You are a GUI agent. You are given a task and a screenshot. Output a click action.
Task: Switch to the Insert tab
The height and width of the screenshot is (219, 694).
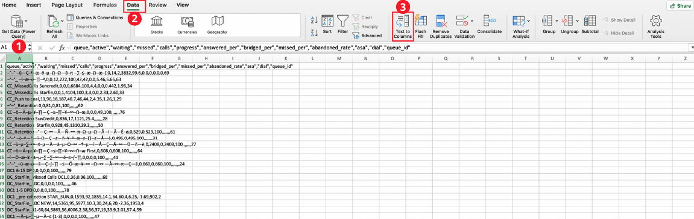tap(34, 5)
